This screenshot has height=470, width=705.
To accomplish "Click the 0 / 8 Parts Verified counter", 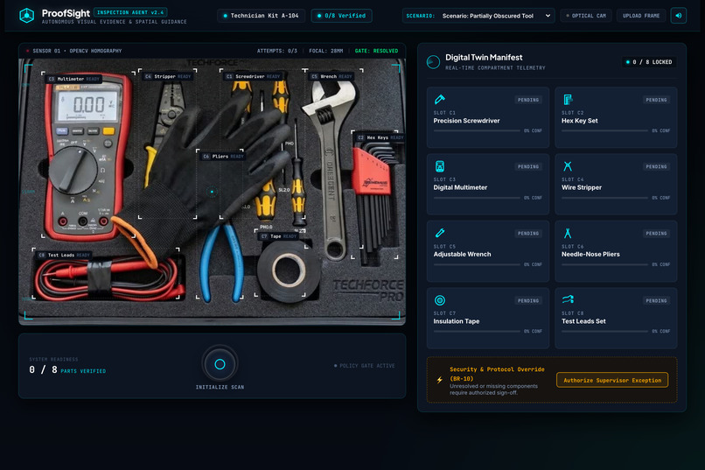I will click(x=67, y=369).
